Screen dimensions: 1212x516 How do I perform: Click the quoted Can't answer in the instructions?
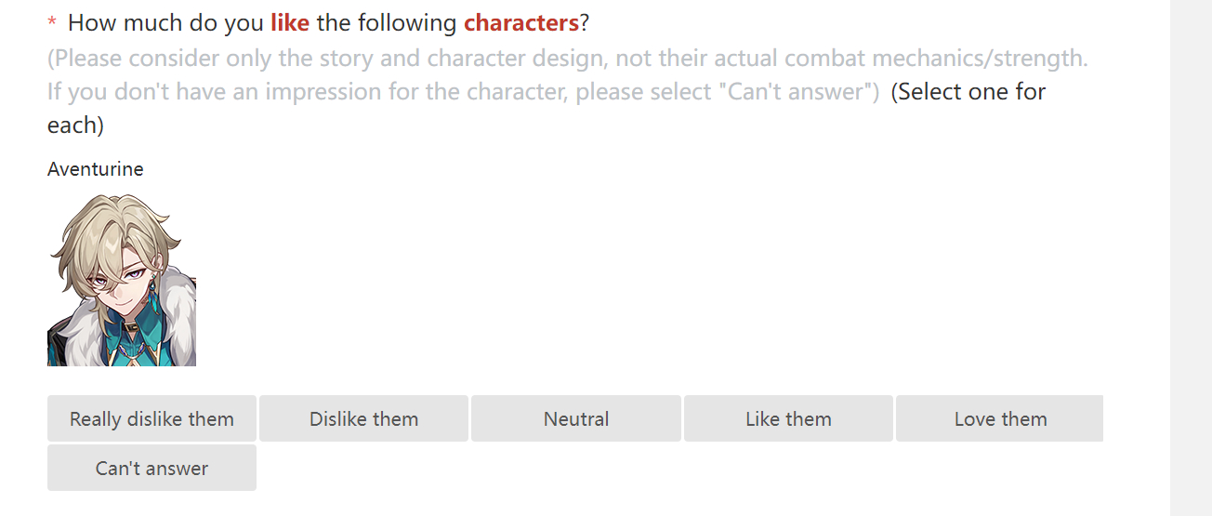point(794,92)
